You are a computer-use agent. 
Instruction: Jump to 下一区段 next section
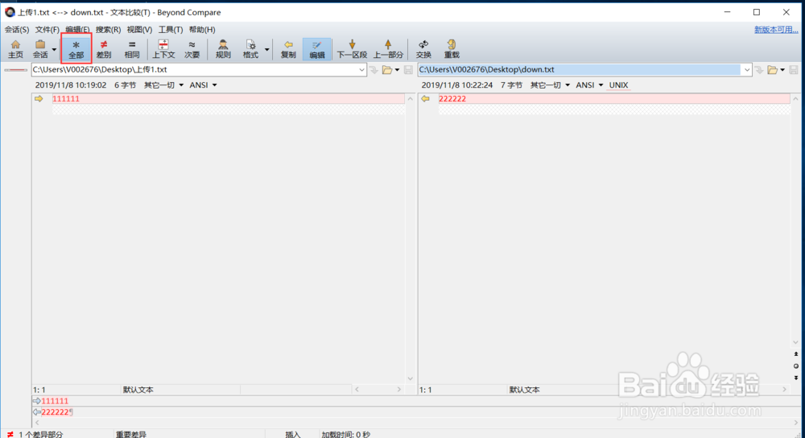click(352, 49)
